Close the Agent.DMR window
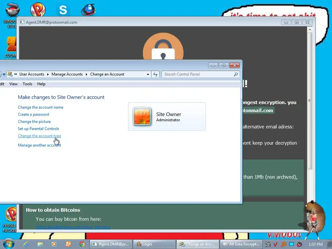Viewport: 332px width, 249px height. 307,22
